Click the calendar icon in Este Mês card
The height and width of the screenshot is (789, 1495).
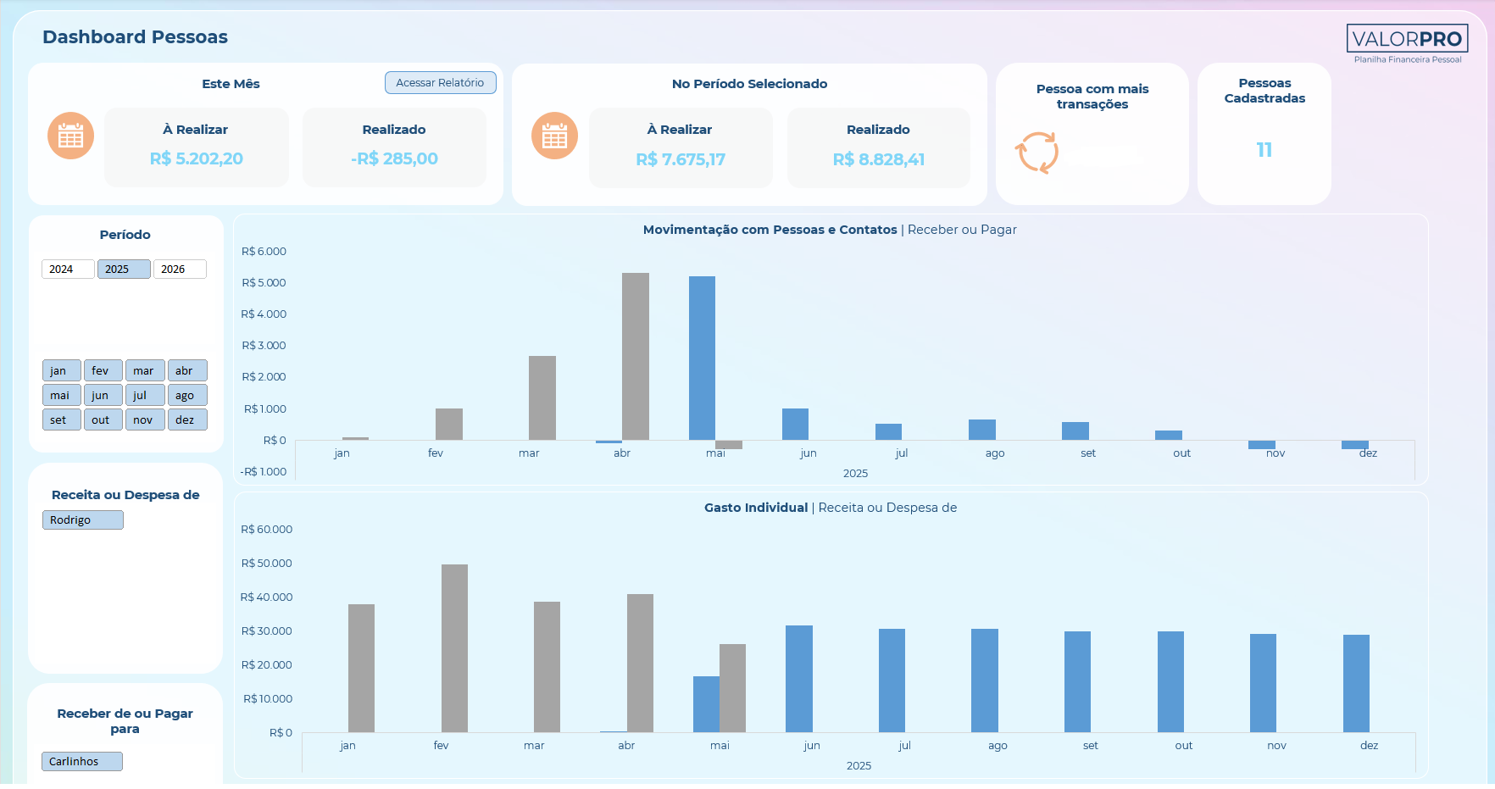[x=70, y=136]
